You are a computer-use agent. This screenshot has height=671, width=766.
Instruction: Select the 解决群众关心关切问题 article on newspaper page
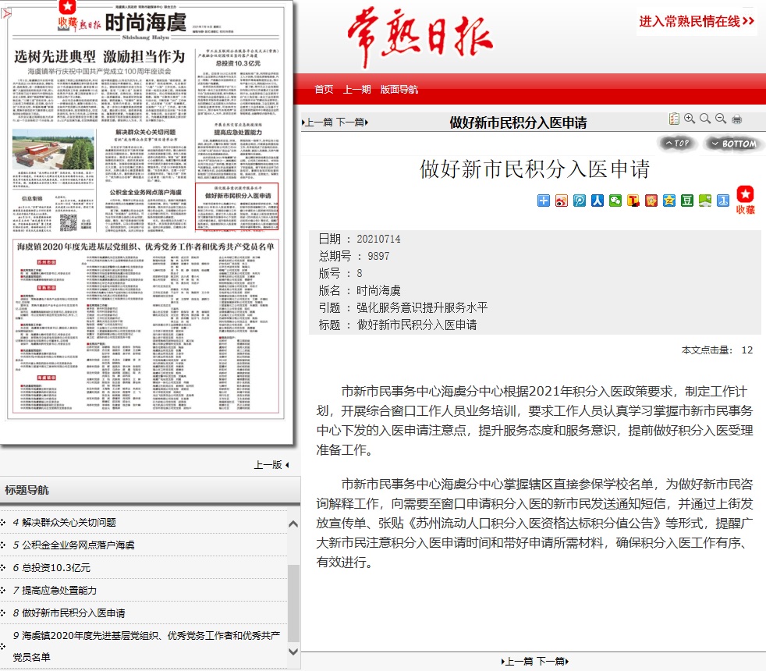click(146, 155)
